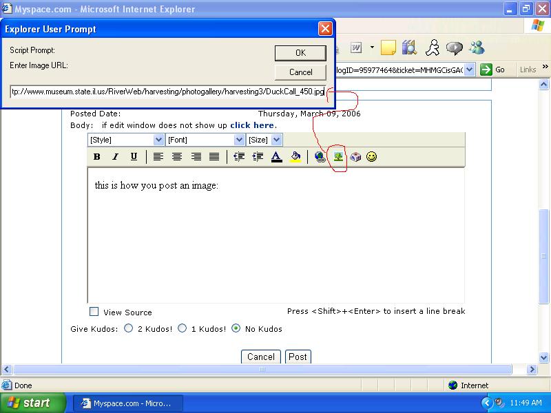
Task: Click the icon beside the smiley
Action: click(355, 157)
